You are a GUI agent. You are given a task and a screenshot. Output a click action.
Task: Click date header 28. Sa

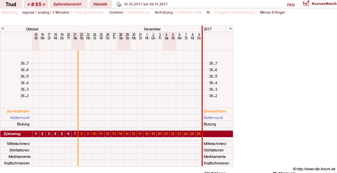121,36
